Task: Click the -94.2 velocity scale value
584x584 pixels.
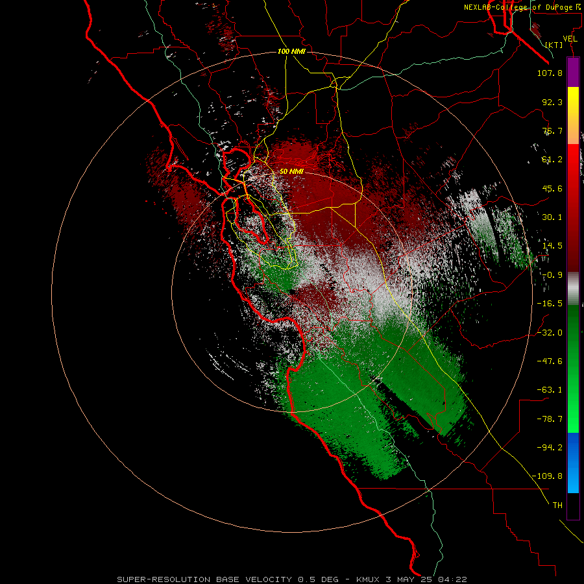Action: click(550, 447)
